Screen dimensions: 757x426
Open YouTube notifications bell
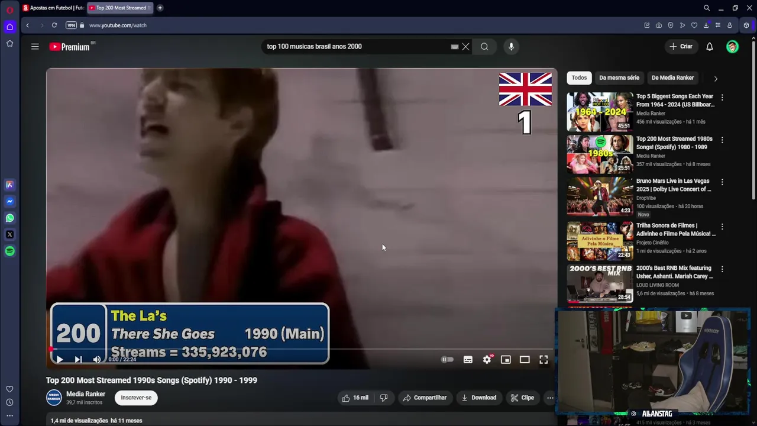(x=710, y=47)
